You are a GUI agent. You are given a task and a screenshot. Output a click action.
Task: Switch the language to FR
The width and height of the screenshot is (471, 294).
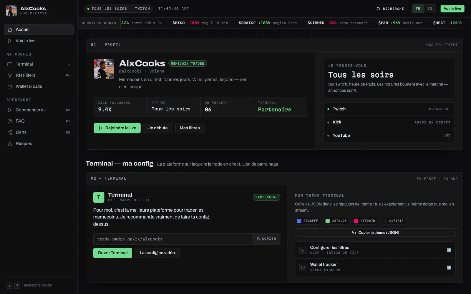click(x=418, y=9)
